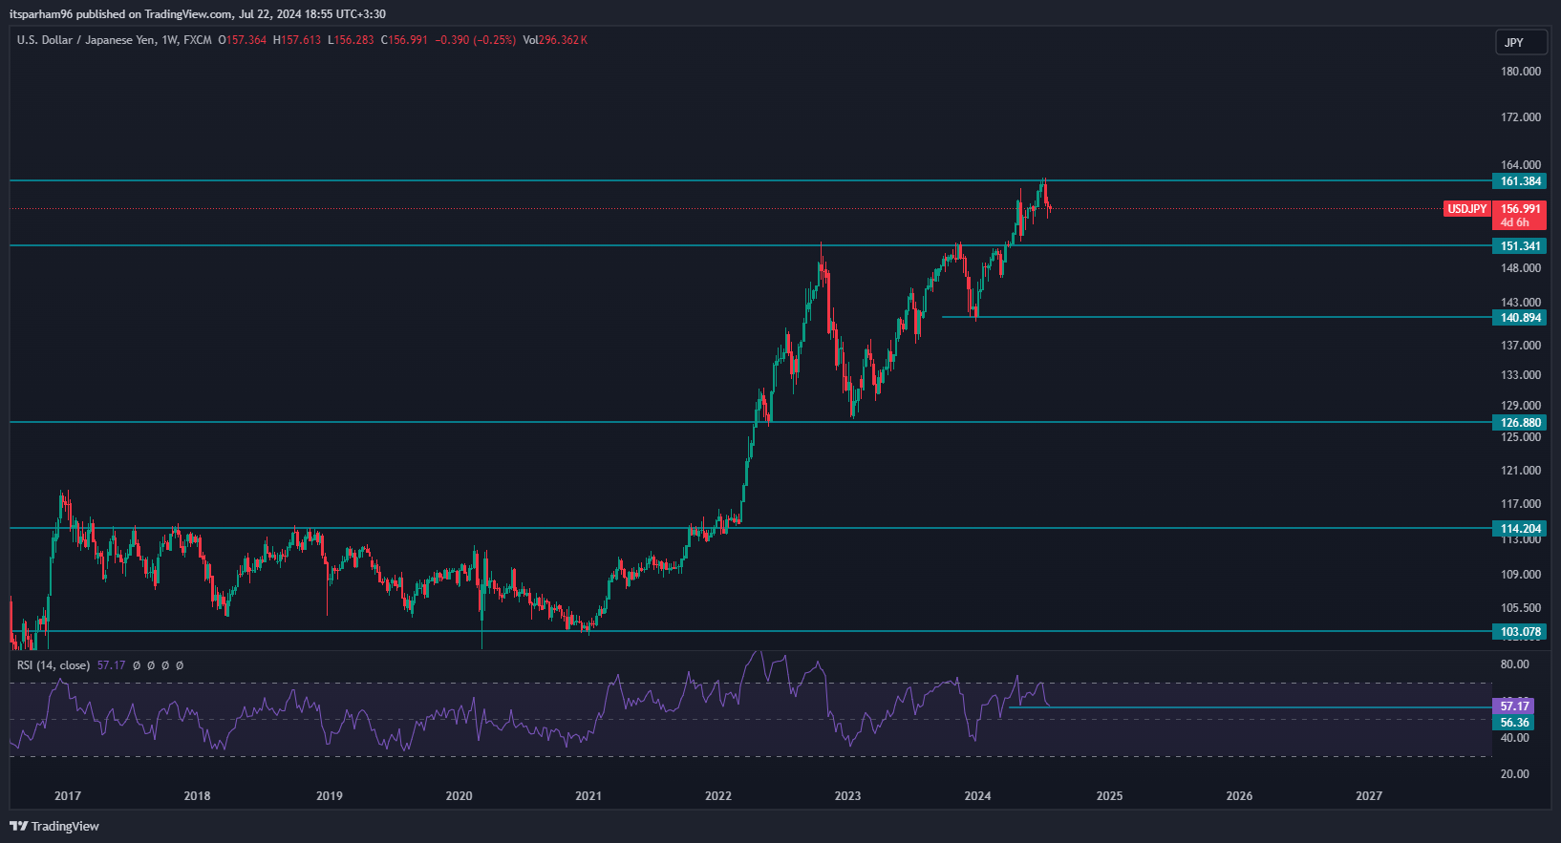This screenshot has width=1561, height=843.
Task: Click the red USDJPY symbol tag
Action: (1467, 209)
